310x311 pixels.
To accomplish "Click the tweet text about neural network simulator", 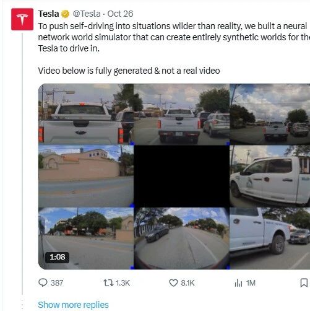I will pyautogui.click(x=174, y=37).
